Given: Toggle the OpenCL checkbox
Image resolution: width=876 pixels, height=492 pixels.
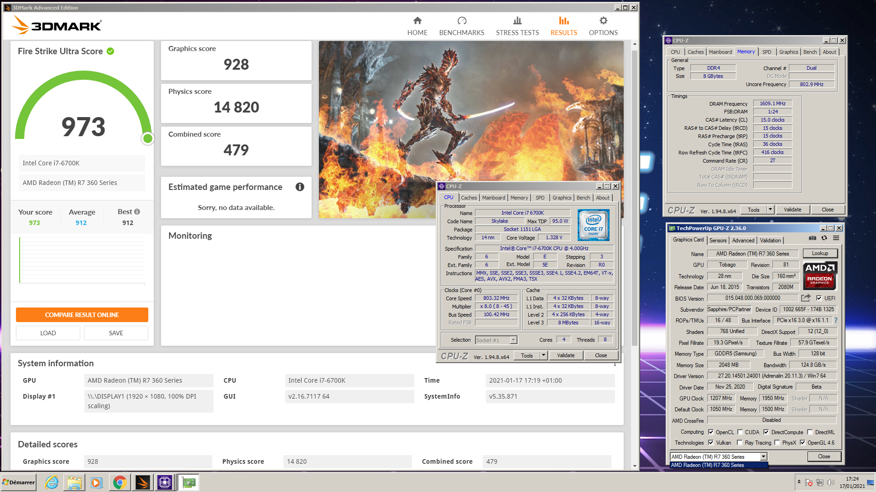Looking at the screenshot, I should 710,432.
